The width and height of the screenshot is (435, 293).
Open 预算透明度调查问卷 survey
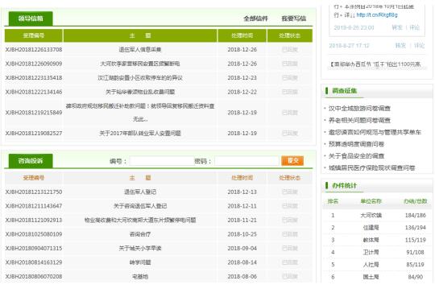[357, 144]
